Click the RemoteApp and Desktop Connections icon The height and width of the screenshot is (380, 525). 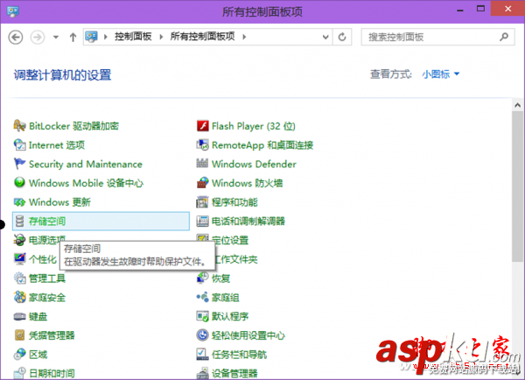tap(203, 145)
